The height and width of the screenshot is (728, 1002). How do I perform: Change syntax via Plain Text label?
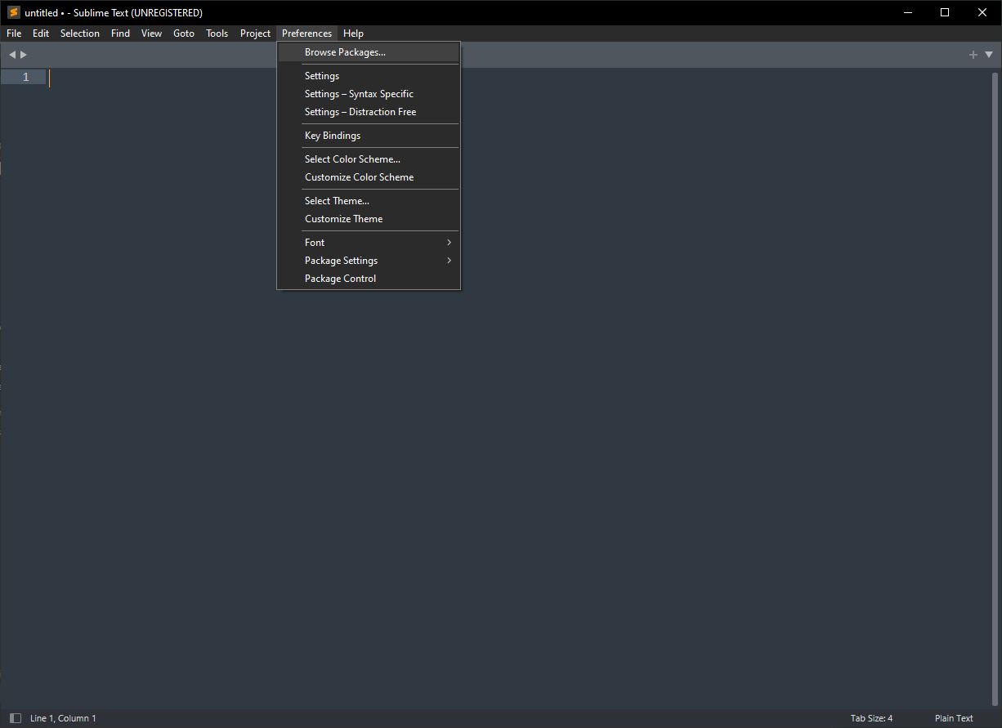(954, 718)
